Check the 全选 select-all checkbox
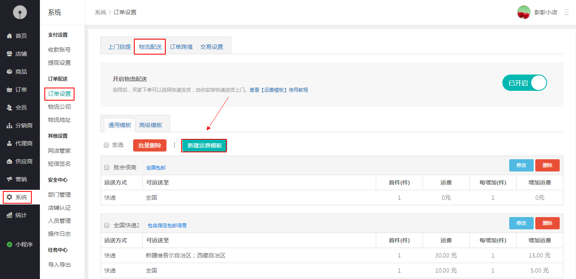This screenshot has width=576, height=279. (x=106, y=145)
